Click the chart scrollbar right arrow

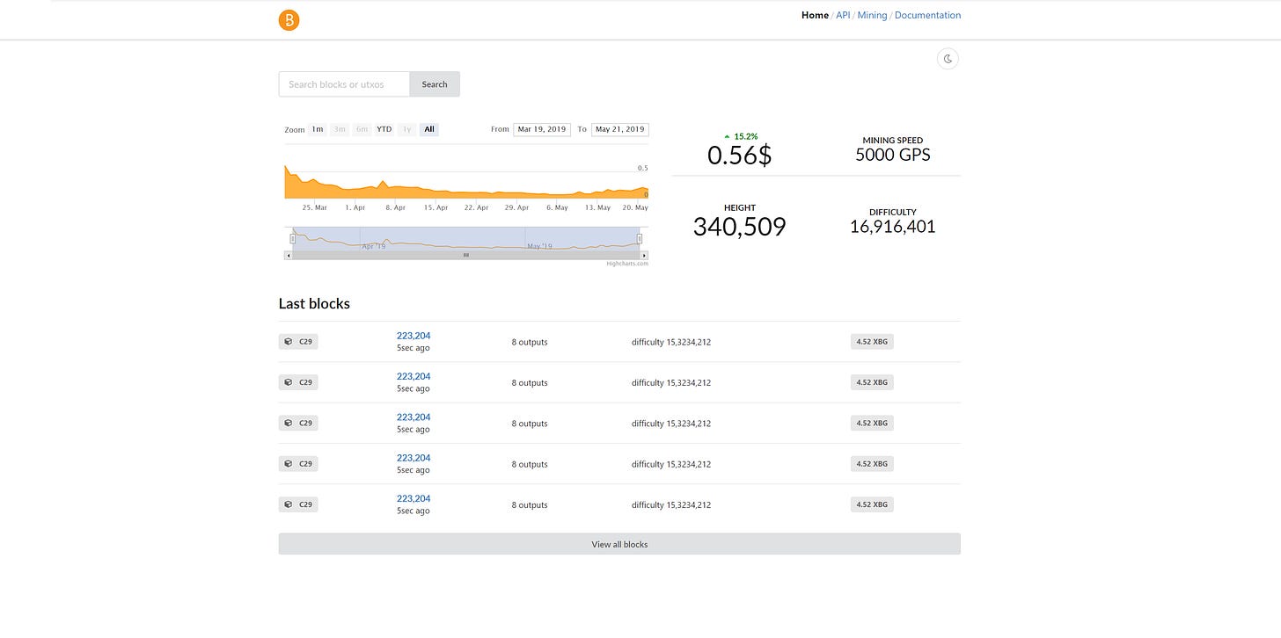[x=645, y=255]
